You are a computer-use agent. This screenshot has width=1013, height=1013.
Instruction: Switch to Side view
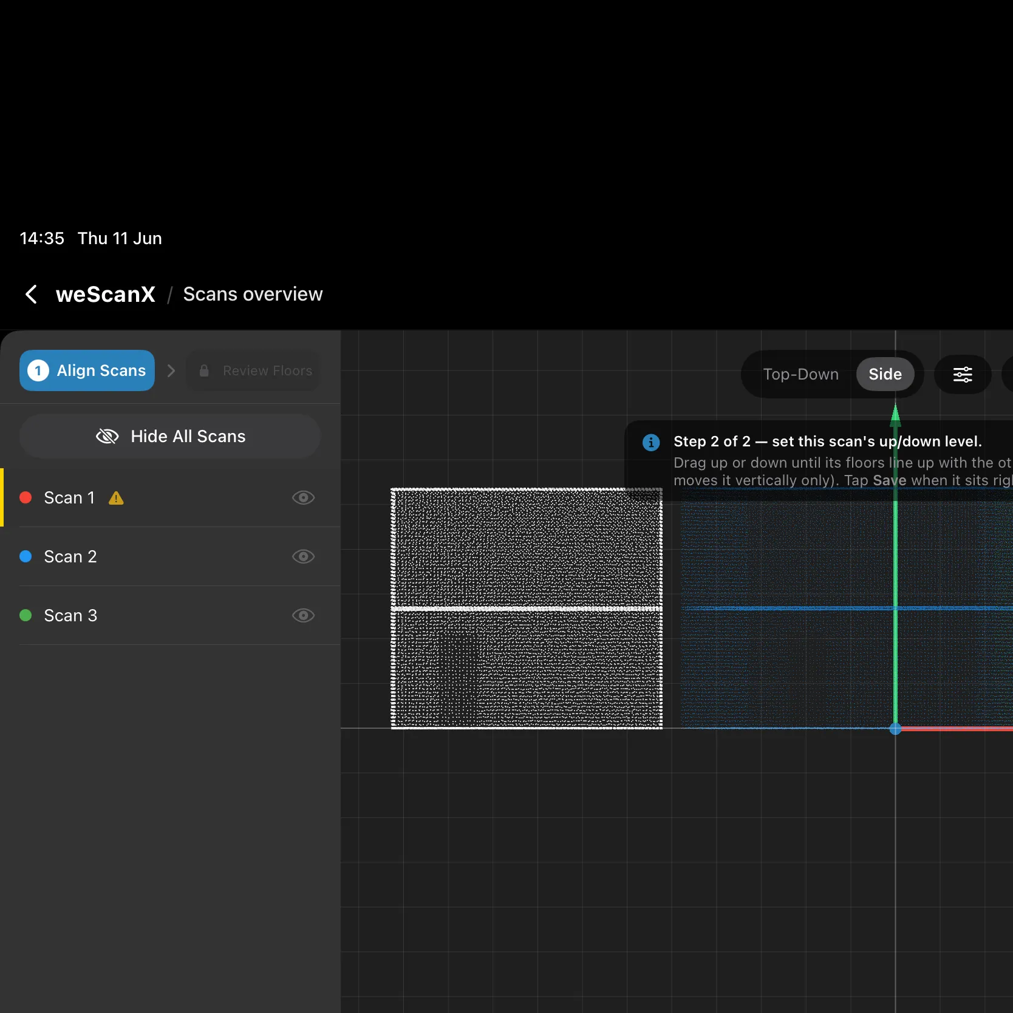tap(885, 374)
